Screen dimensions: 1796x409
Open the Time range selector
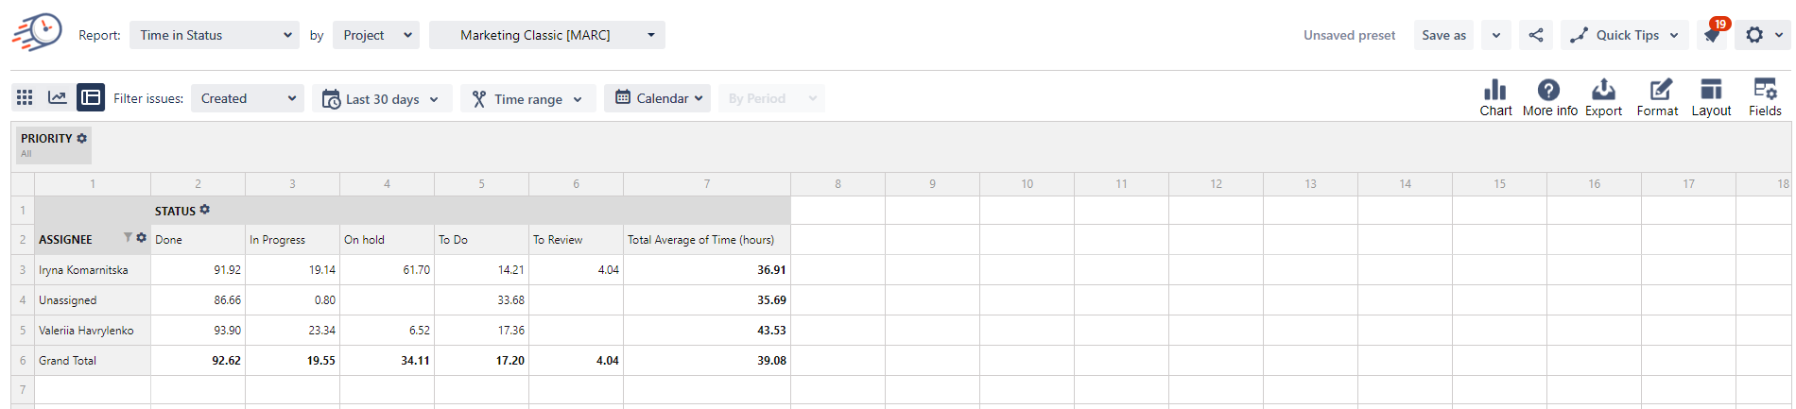click(527, 98)
